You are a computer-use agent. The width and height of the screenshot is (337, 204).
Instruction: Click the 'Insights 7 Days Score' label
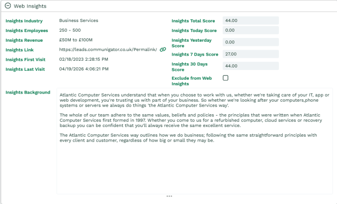tap(195, 54)
